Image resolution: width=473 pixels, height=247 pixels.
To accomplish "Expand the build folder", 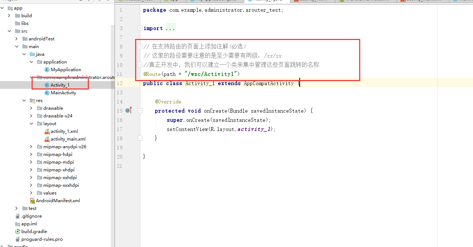I will [9, 16].
